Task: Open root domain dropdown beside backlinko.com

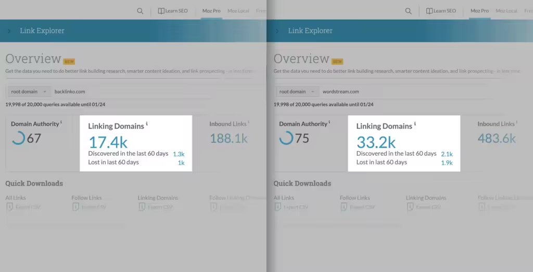Action: pyautogui.click(x=29, y=91)
